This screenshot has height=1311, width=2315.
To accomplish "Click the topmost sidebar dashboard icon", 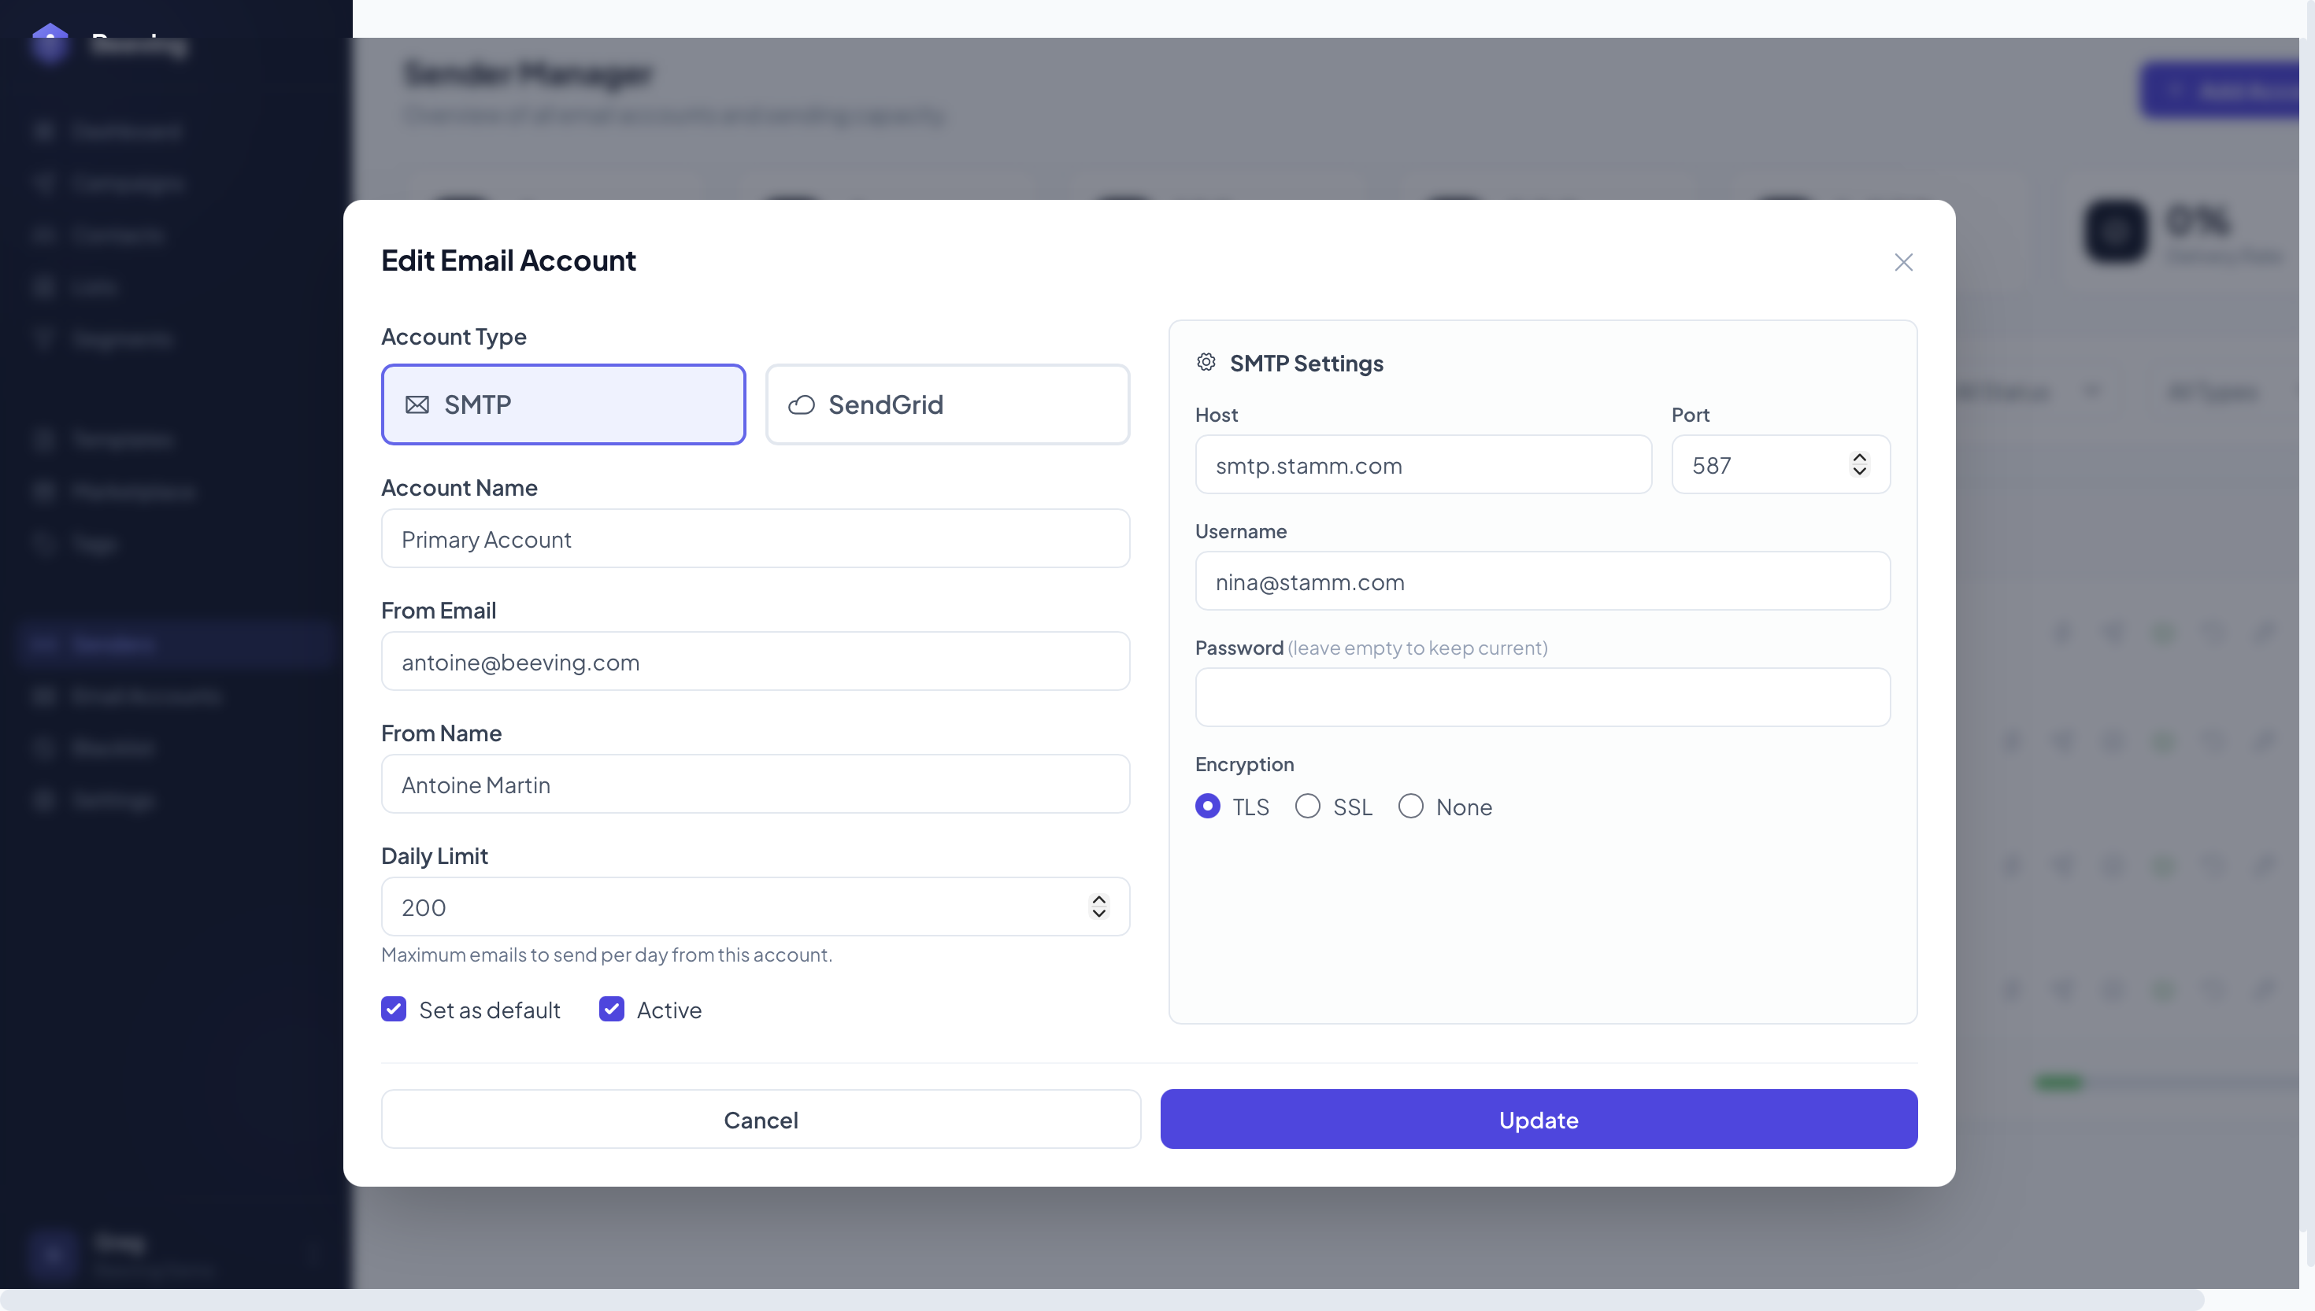I will 45,131.
